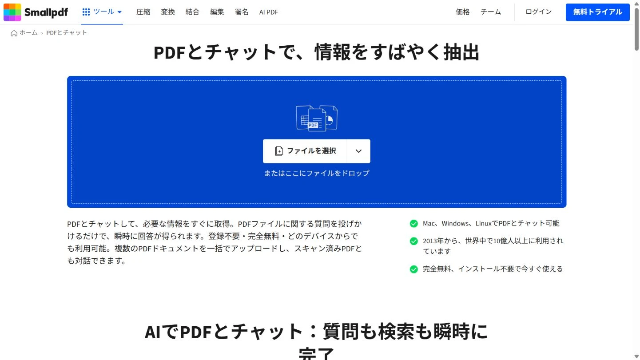The width and height of the screenshot is (640, 360).
Task: Click the file-plus icon in ファイルを選択
Action: pyautogui.click(x=279, y=151)
